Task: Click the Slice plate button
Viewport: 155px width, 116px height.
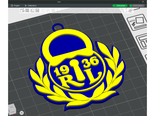Action: [x=121, y=5]
